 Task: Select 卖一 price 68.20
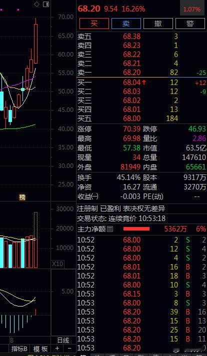pos(131,72)
